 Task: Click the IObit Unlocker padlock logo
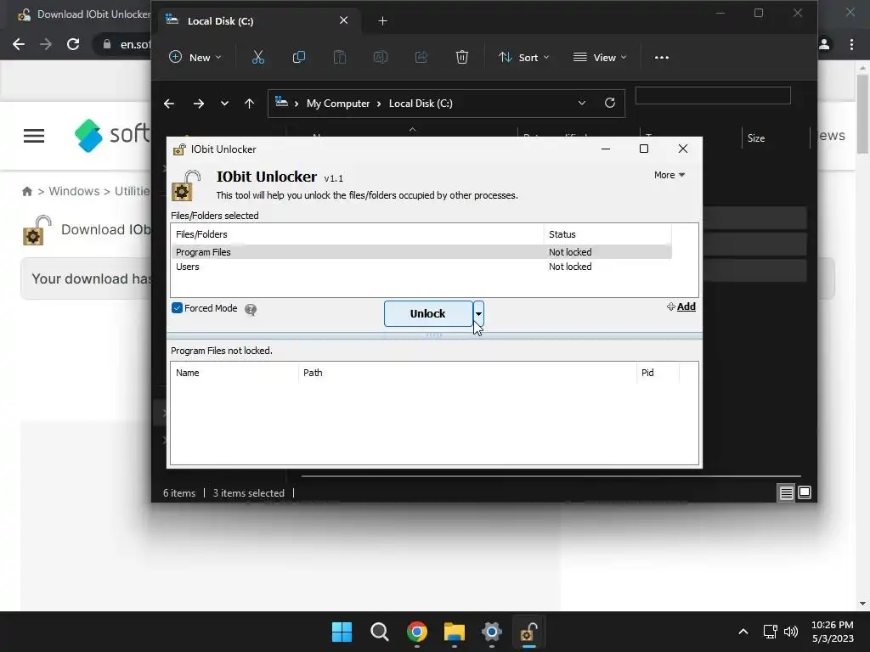[186, 186]
